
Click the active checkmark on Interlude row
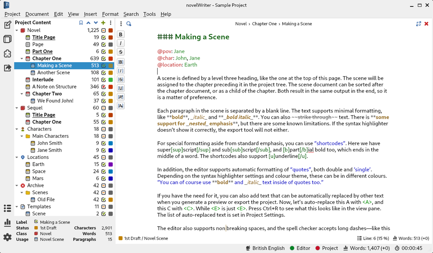pos(103,79)
